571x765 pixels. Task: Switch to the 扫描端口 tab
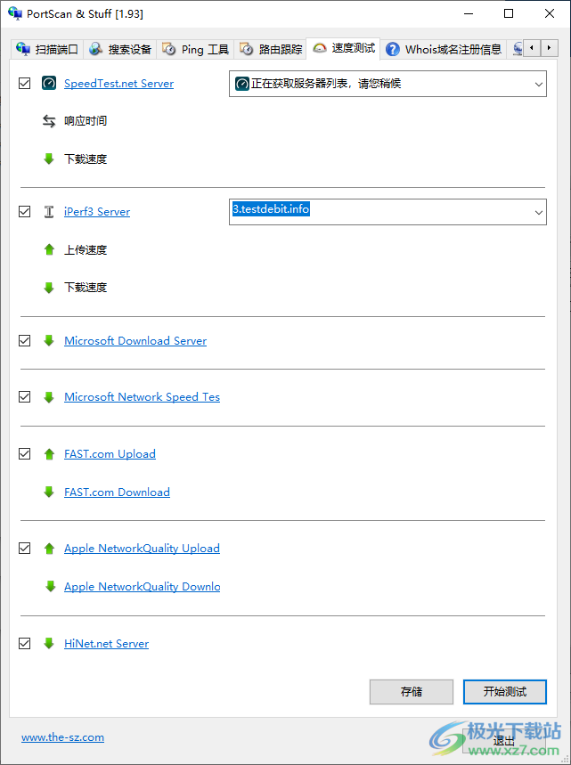pos(47,49)
